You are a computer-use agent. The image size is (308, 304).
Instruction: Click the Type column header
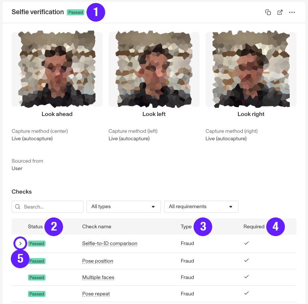(x=186, y=226)
